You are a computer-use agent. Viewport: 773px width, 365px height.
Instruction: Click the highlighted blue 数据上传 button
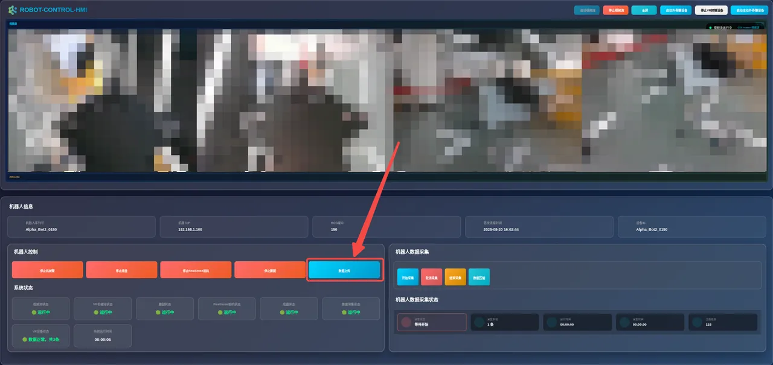tap(344, 270)
